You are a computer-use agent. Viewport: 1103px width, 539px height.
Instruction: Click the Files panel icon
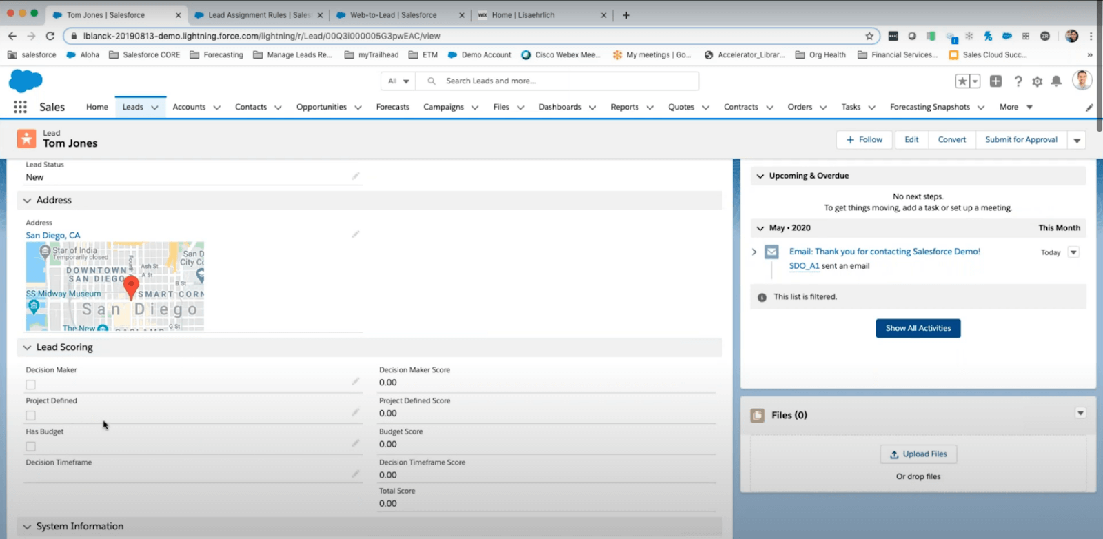click(758, 416)
